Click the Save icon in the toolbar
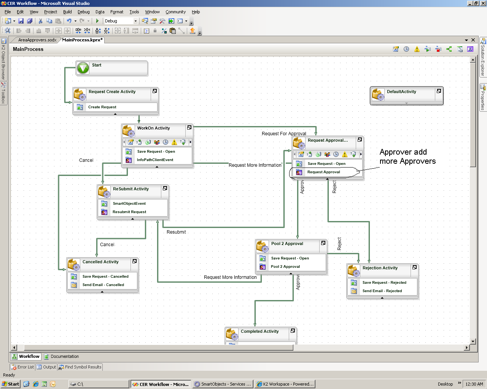The image size is (487, 389). click(21, 21)
